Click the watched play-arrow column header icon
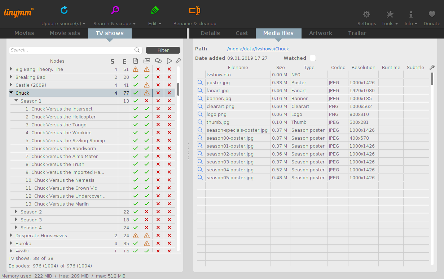 [170, 61]
